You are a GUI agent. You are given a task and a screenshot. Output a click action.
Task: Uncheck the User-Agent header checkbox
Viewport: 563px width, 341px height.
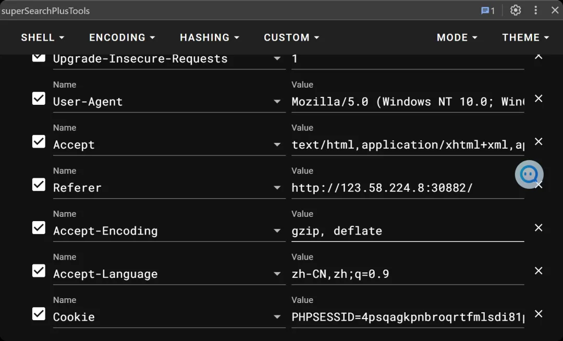pos(39,99)
